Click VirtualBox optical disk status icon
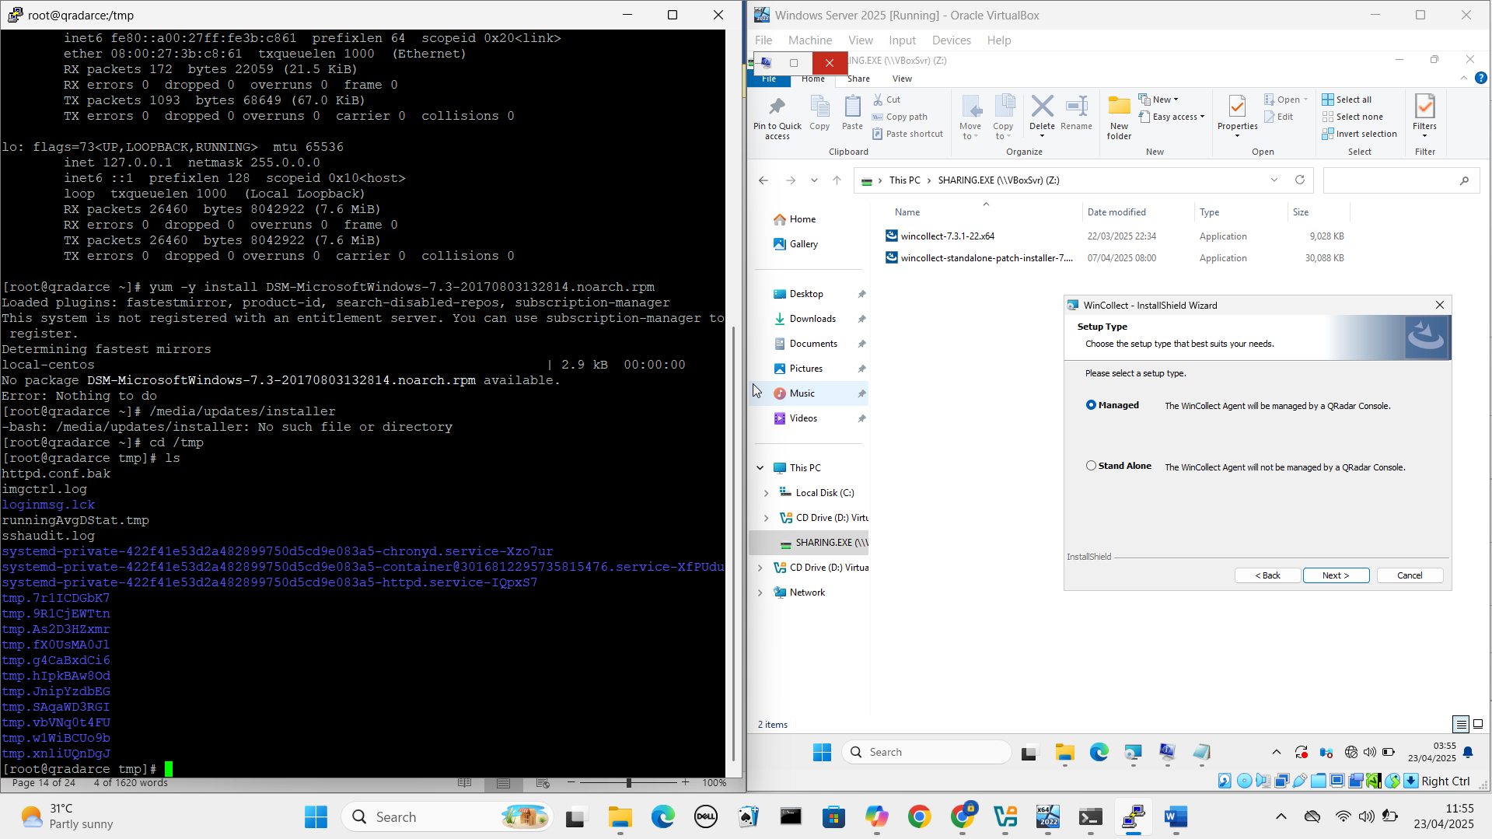This screenshot has height=839, width=1492. (1244, 781)
